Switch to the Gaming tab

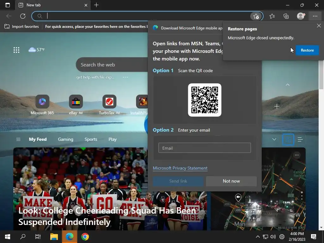(x=65, y=139)
